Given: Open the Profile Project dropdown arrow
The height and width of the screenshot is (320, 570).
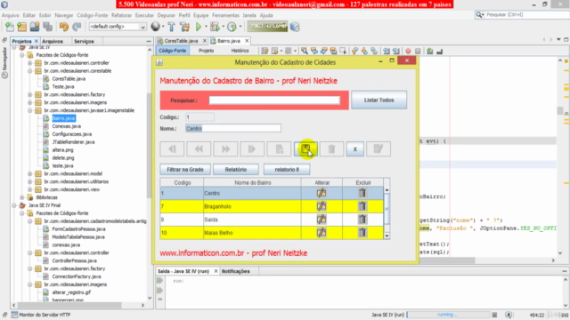Looking at the screenshot, I should pyautogui.click(x=240, y=27).
